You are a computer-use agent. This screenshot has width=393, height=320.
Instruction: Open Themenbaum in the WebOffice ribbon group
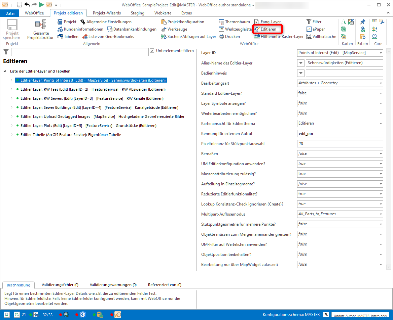click(x=235, y=22)
